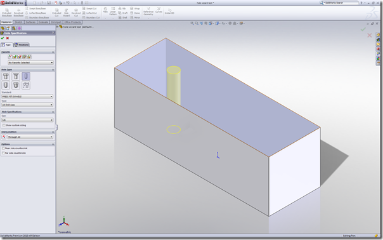Viewport: 383px width, 240px height.
Task: Select the Boundary Boss/Base command
Action: (37, 18)
